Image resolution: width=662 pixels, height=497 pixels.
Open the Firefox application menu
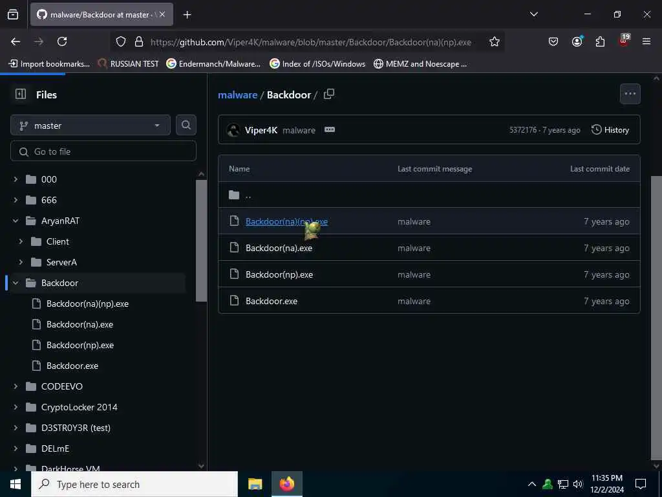(x=646, y=41)
